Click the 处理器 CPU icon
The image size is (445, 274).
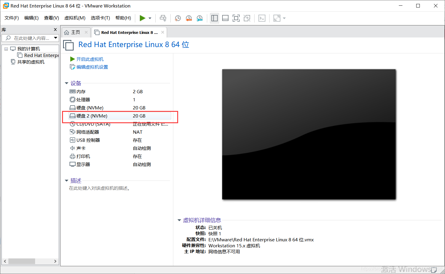click(72, 100)
